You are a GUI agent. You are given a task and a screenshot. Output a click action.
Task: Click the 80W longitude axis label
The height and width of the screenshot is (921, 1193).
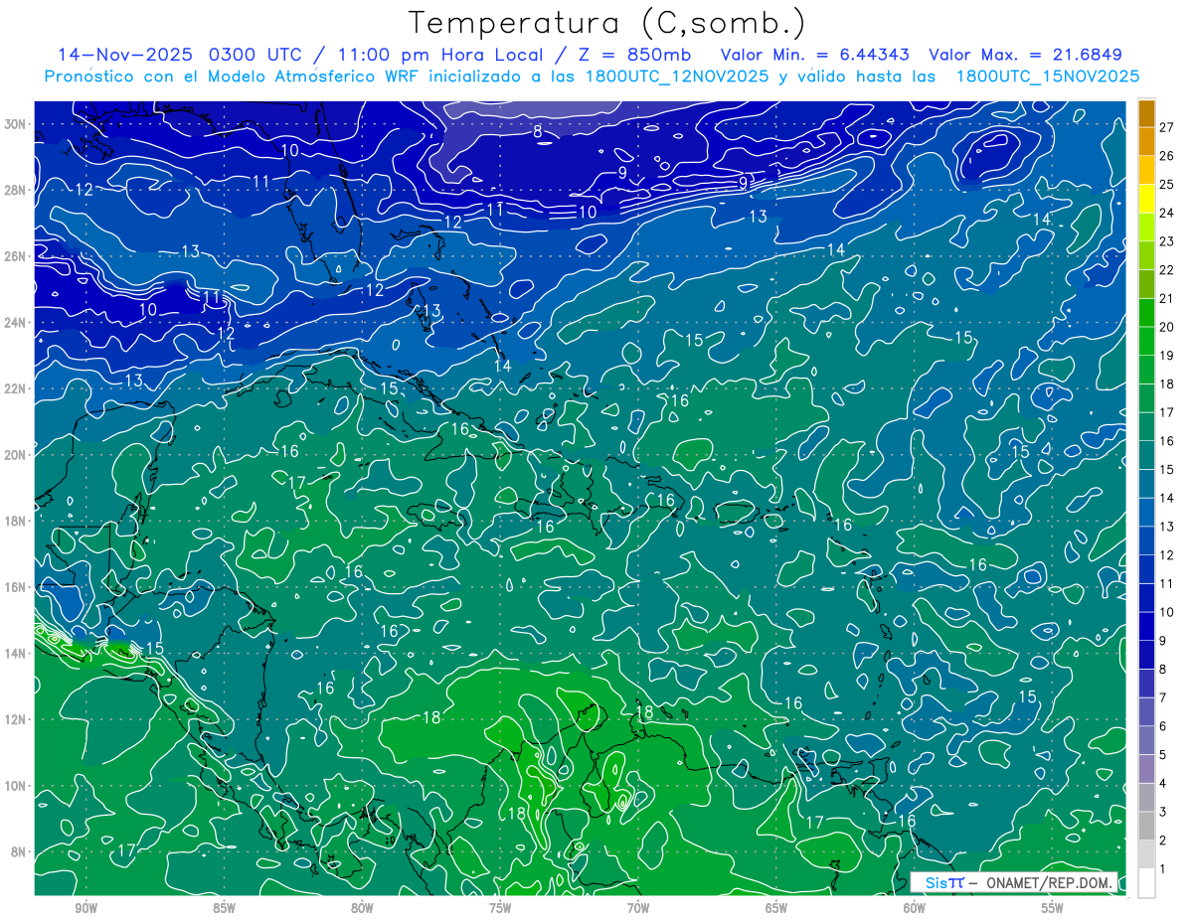click(362, 908)
